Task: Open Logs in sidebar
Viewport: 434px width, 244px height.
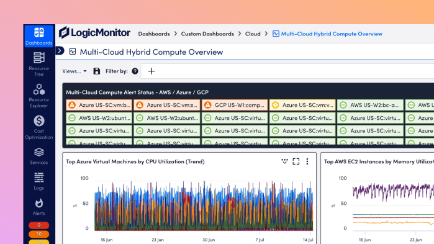Action: tap(38, 181)
